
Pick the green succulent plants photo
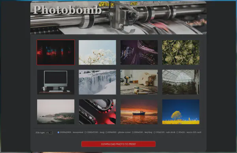[x=181, y=52]
